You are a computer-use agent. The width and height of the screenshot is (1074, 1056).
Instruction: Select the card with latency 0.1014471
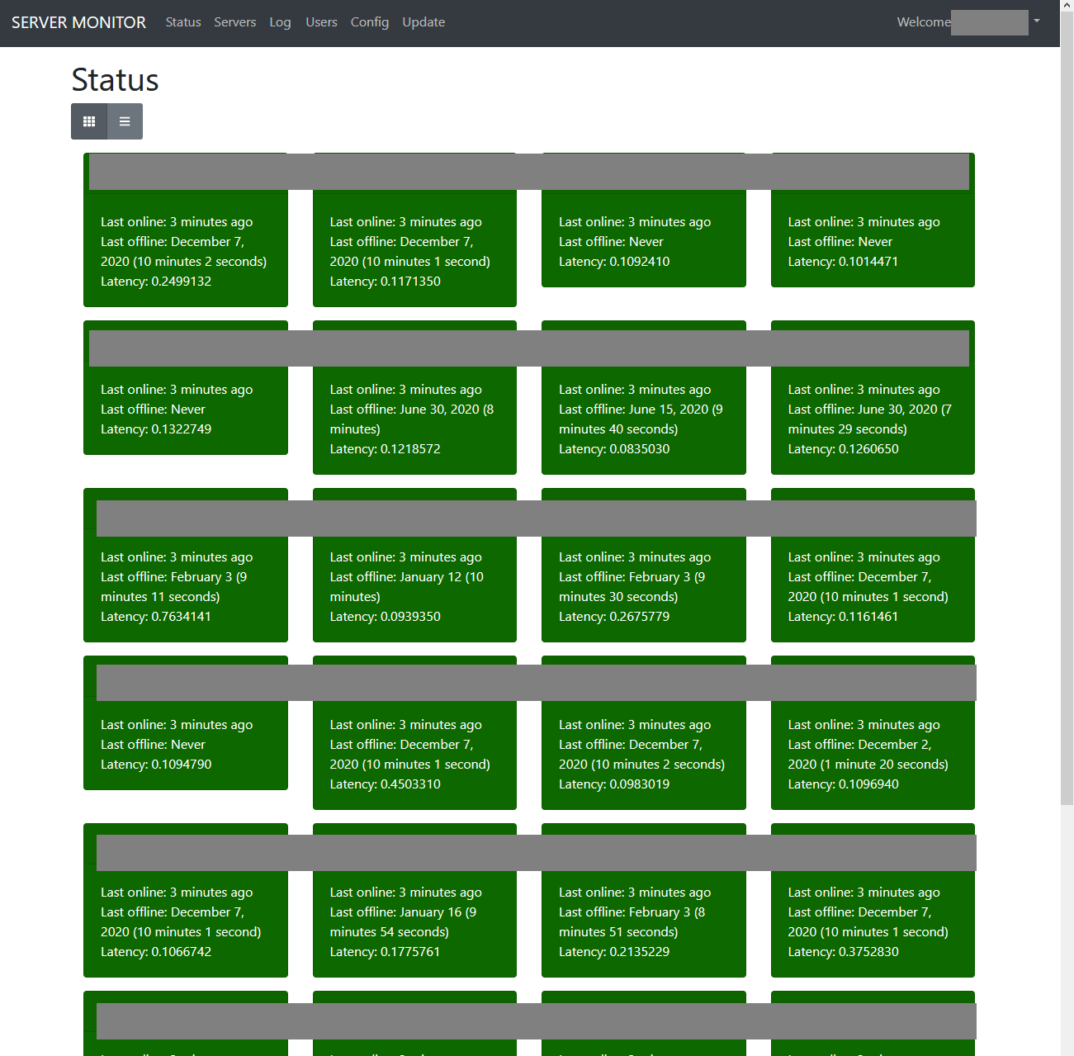click(x=873, y=220)
